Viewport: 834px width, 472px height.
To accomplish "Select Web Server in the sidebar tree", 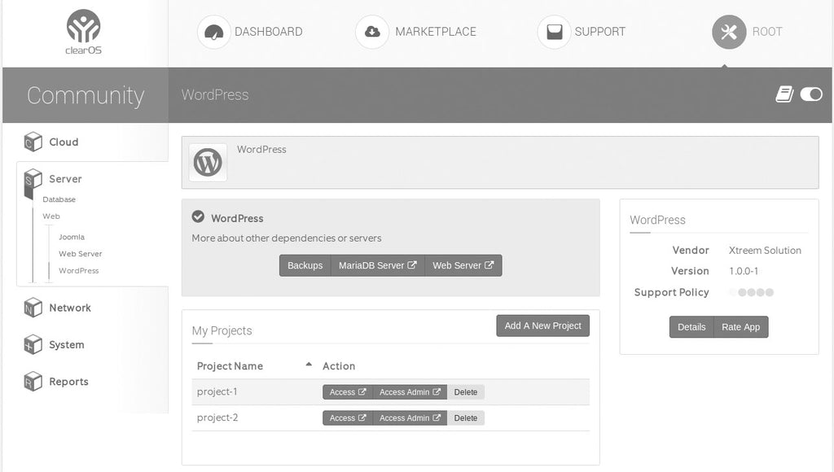I will [81, 254].
